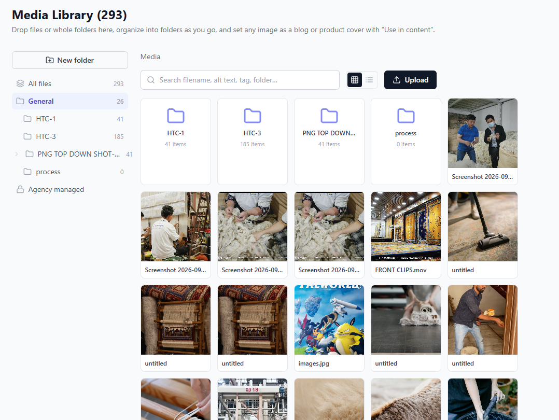The image size is (559, 420).
Task: Click the '185 items' text under HTC-3
Action: coord(253,144)
